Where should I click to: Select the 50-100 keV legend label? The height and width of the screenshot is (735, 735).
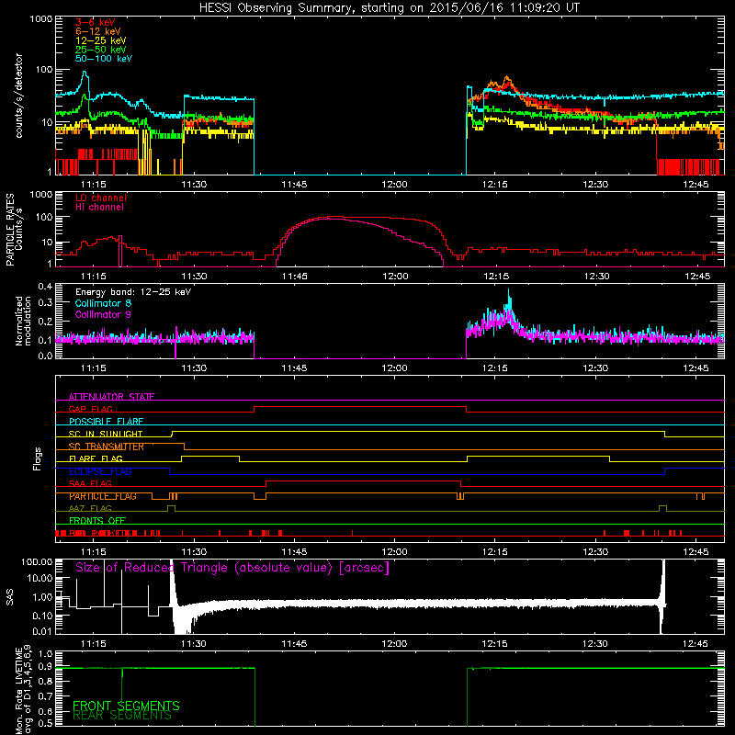point(104,59)
